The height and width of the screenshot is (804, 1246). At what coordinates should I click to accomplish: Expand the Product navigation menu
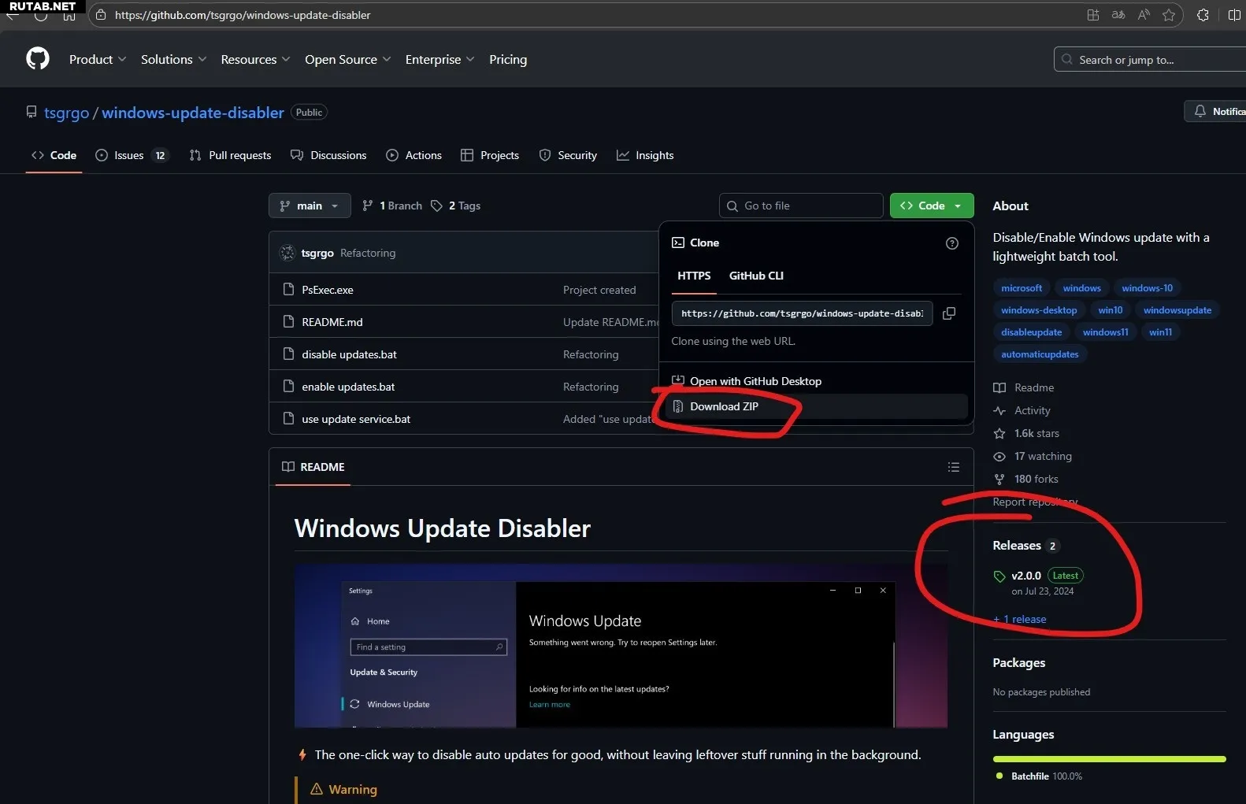point(97,60)
